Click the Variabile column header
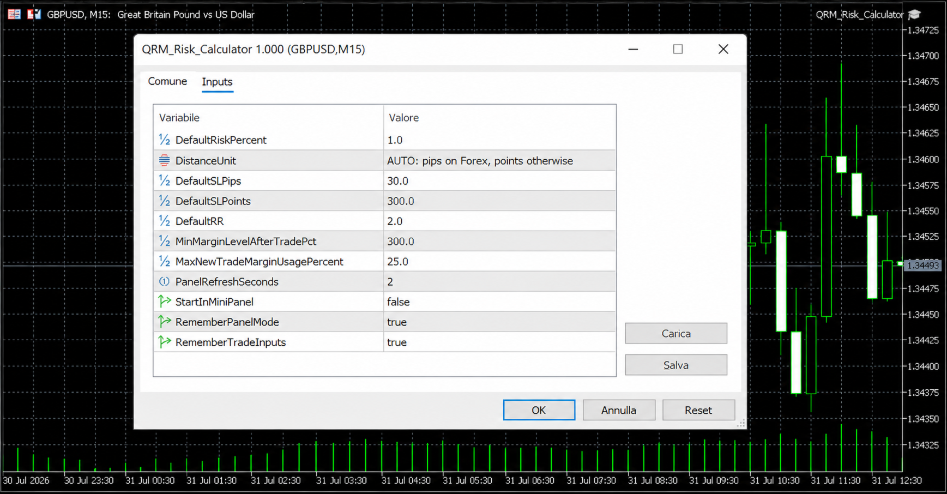 [x=269, y=117]
